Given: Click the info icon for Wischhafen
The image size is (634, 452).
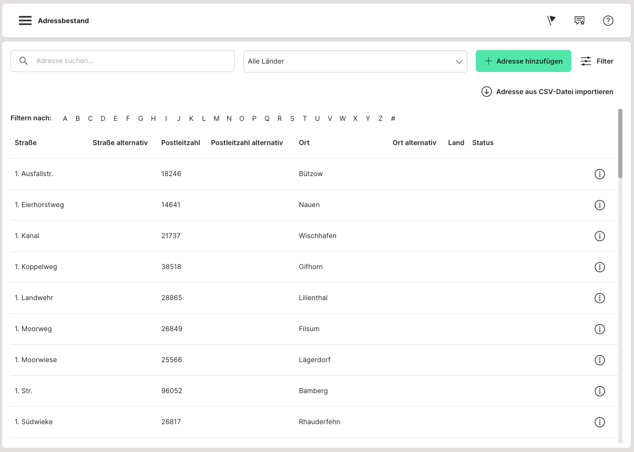Looking at the screenshot, I should pyautogui.click(x=599, y=236).
